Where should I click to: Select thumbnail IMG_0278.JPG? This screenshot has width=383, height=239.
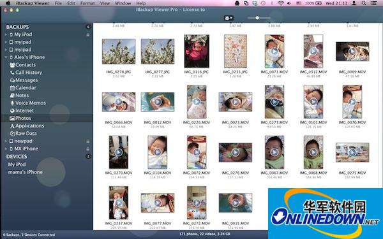[119, 52]
